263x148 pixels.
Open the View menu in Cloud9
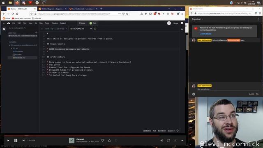click(30, 23)
